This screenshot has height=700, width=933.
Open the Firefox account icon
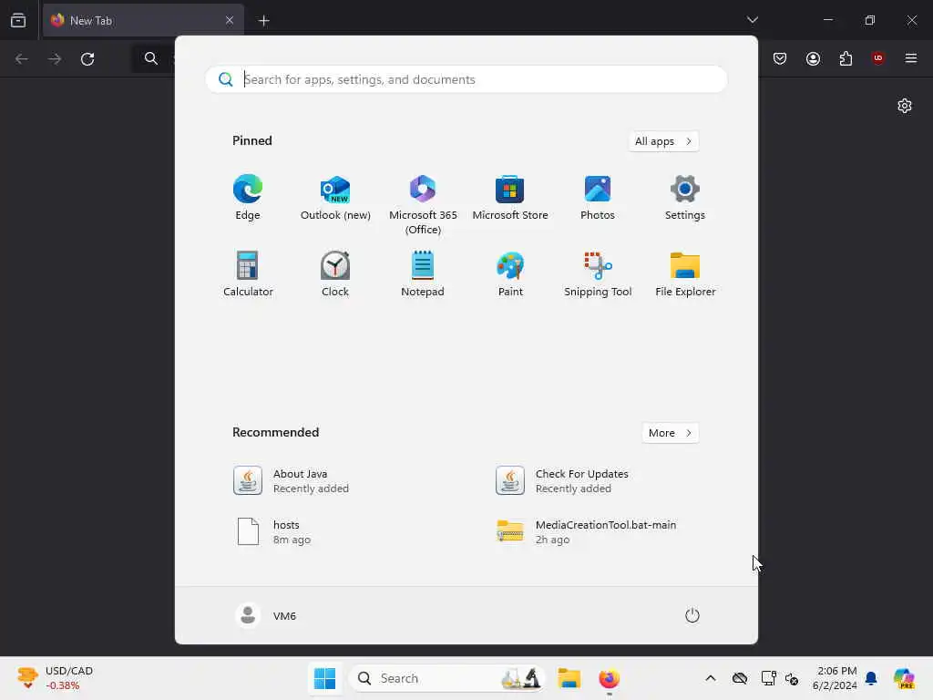click(813, 58)
